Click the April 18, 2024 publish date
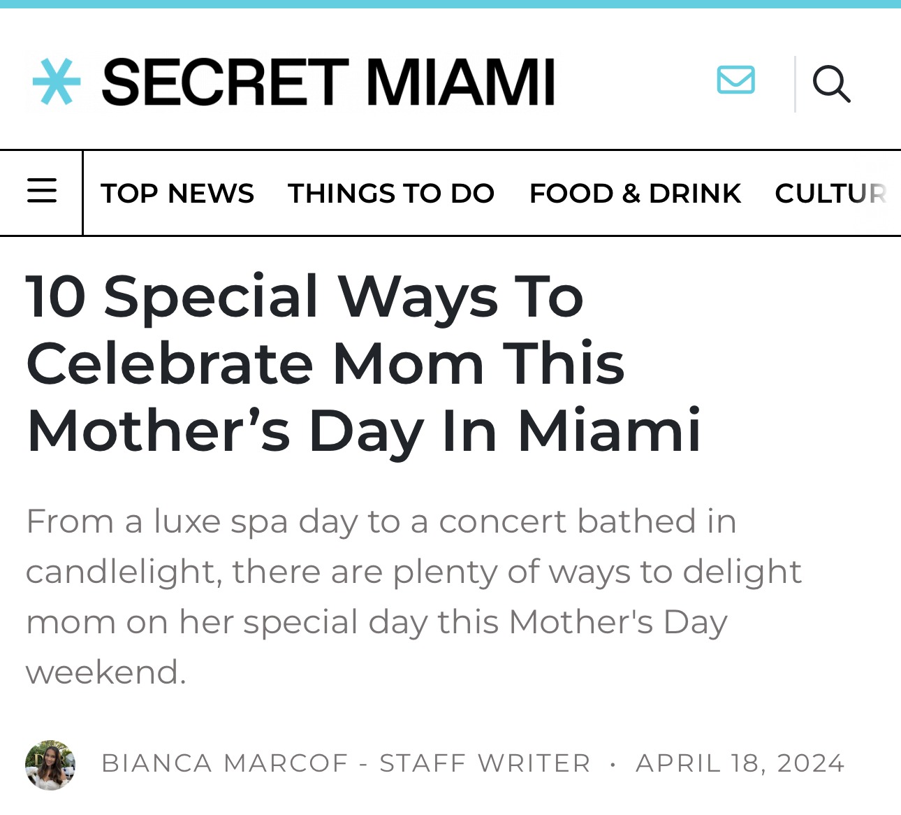Viewport: 901px width, 815px height. tap(740, 763)
